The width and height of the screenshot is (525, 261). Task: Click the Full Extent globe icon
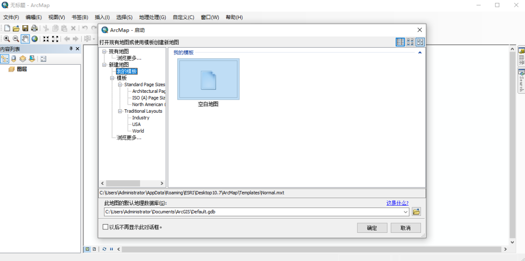click(x=35, y=39)
